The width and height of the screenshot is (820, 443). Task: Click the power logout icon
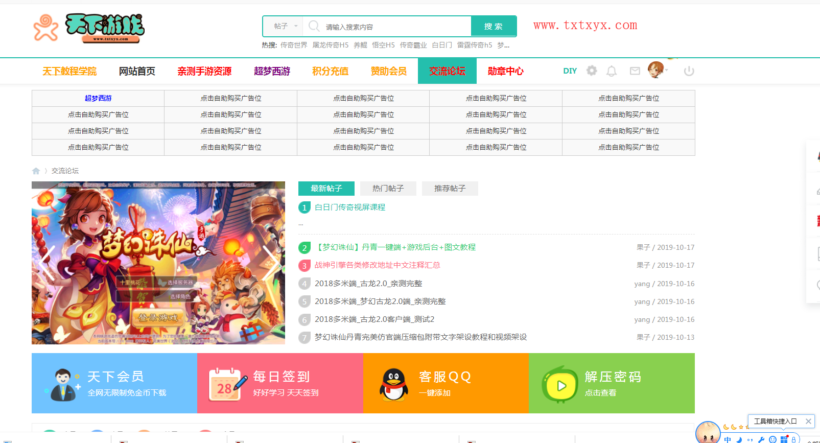(x=689, y=71)
